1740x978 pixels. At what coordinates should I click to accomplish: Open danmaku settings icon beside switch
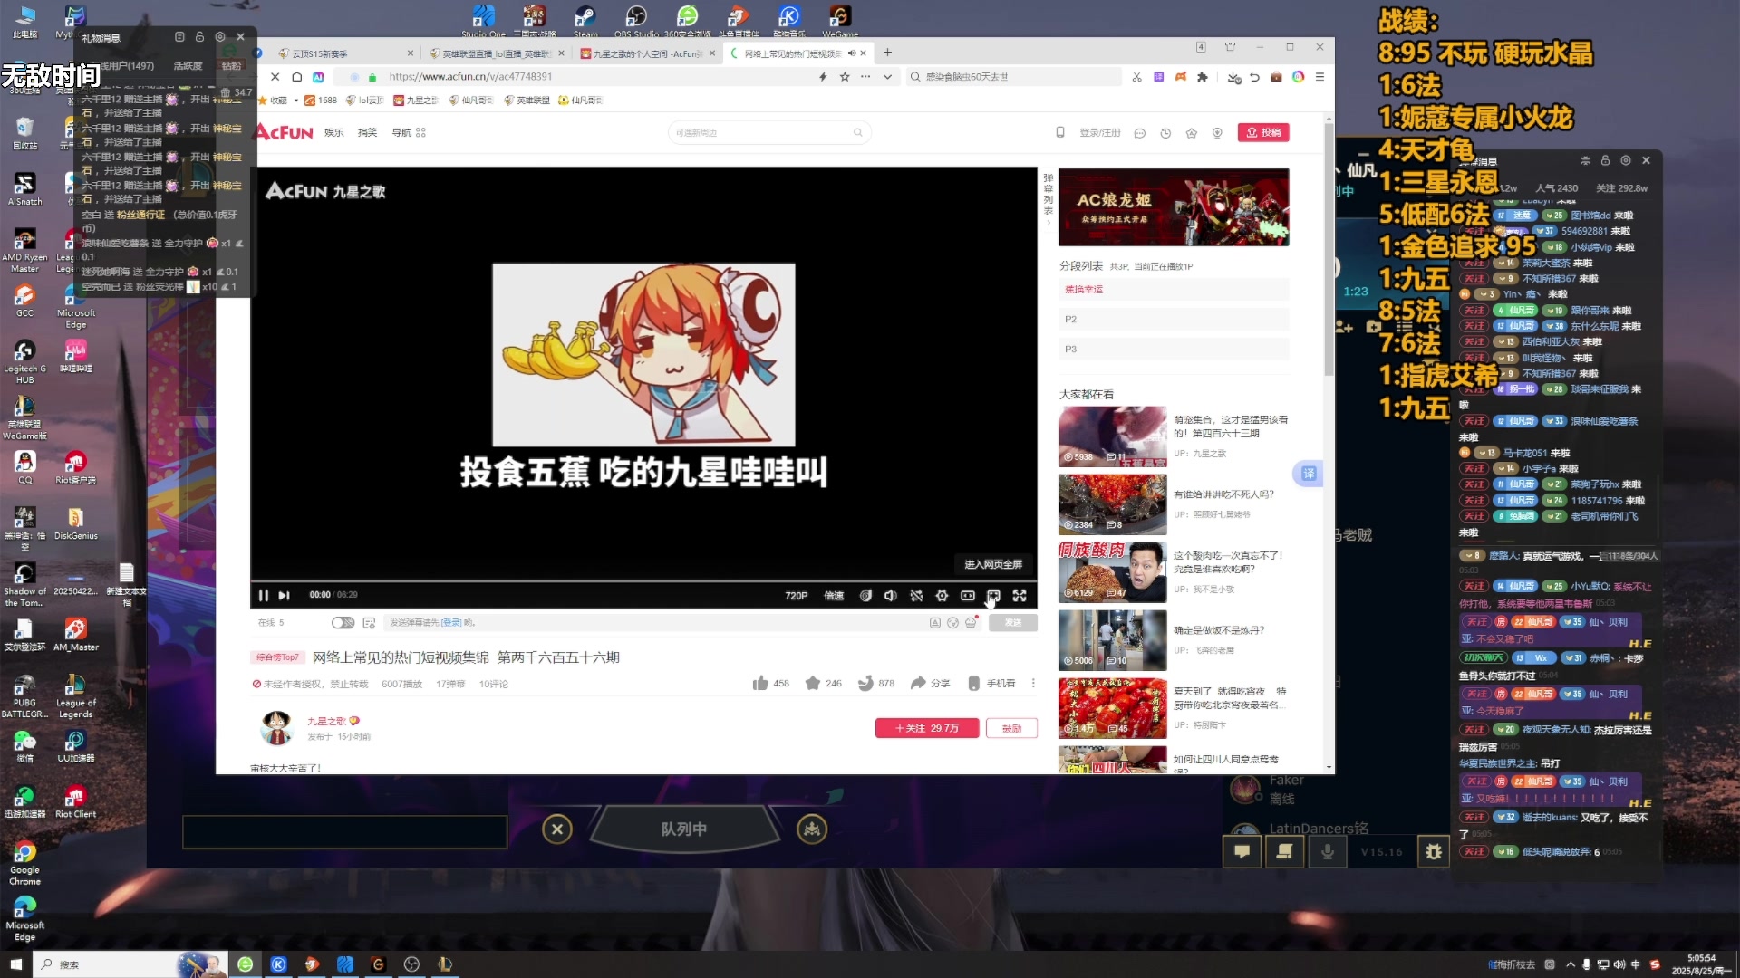[x=369, y=622]
